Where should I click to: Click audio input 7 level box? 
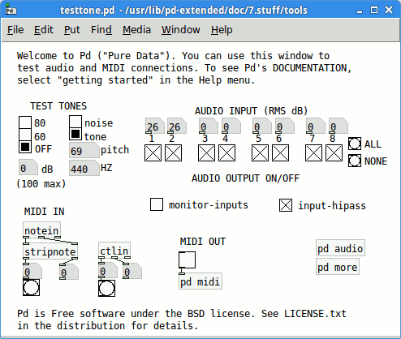click(x=316, y=126)
